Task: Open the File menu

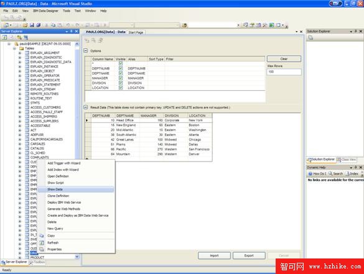Action: pyautogui.click(x=6, y=11)
